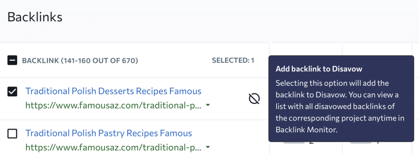Click the green famousaz.com URL under Pastry

114,147
